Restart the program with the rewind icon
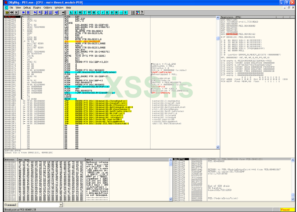The height and width of the screenshot is (212, 297). pyautogui.click(x=12, y=12)
